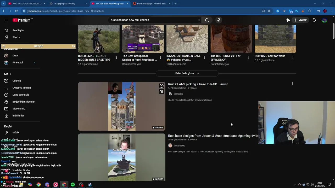This screenshot has height=188, width=335.
Task: Open Rust CLANS picking a base title
Action: [x=198, y=84]
